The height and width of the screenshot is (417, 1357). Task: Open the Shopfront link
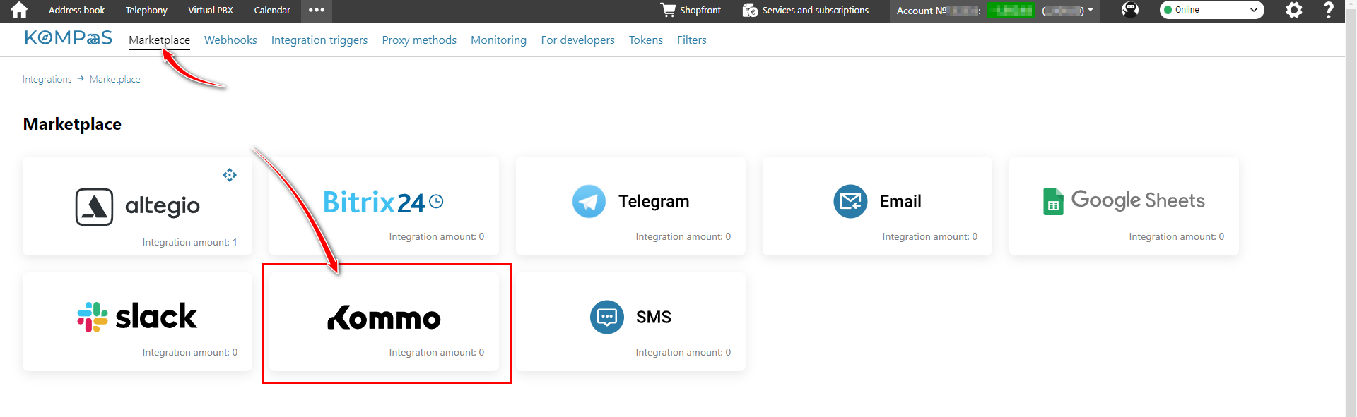[700, 10]
